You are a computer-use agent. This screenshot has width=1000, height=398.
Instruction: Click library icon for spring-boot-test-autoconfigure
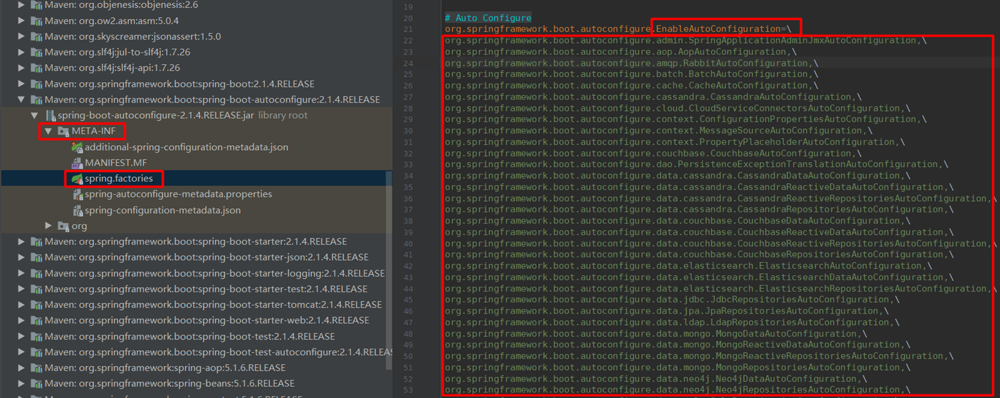(36, 353)
